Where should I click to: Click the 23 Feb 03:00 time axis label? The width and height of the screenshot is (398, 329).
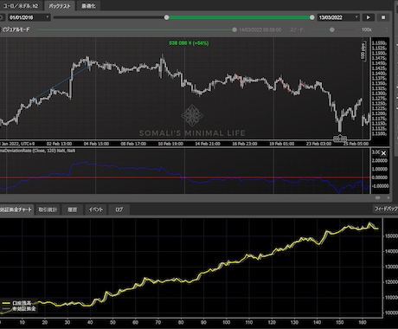[318, 144]
